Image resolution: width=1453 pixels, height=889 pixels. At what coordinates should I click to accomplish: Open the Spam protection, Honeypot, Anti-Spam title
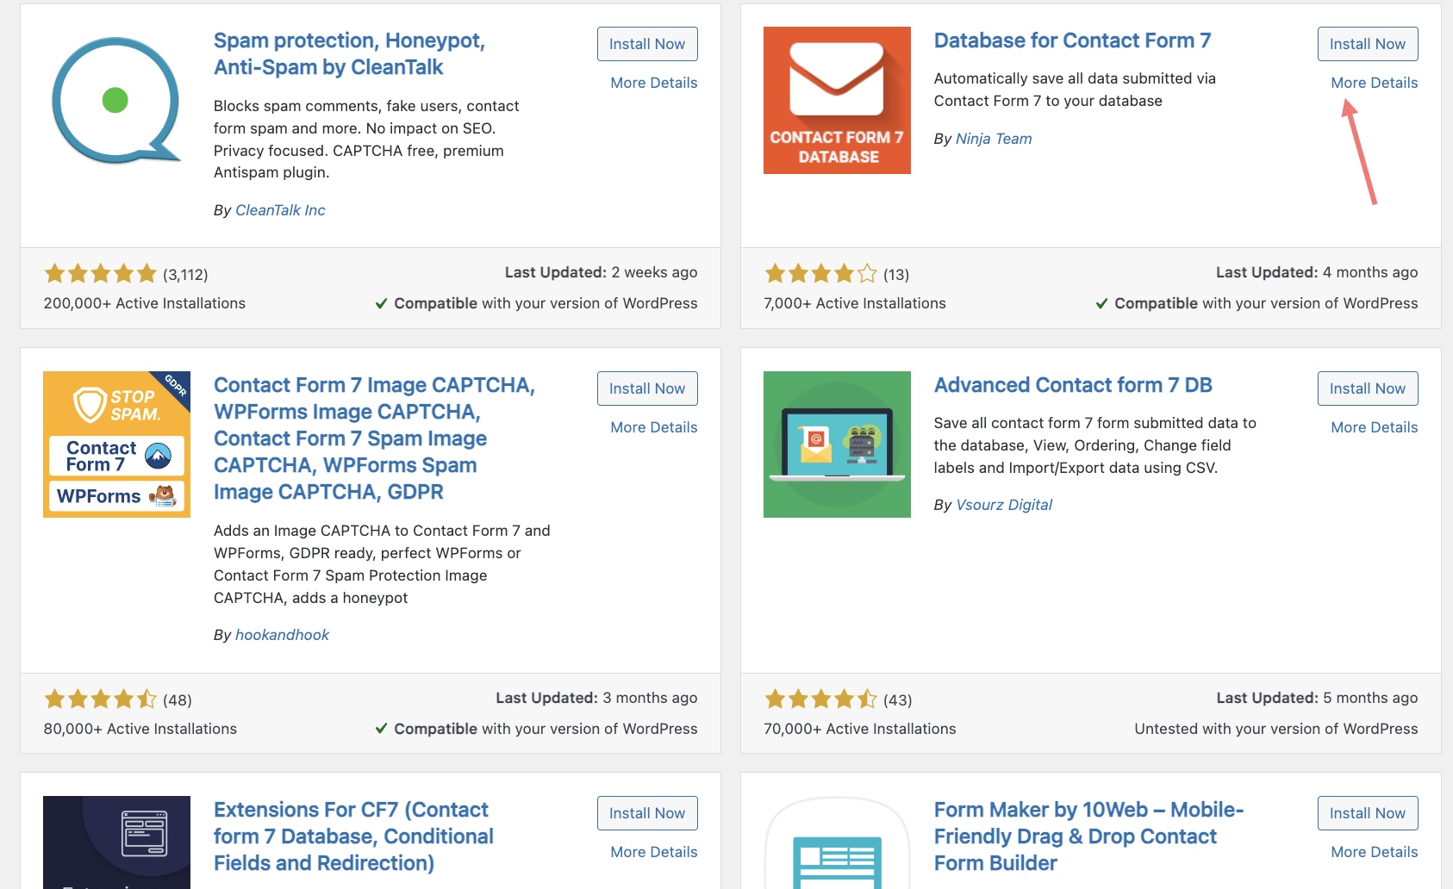pos(349,53)
